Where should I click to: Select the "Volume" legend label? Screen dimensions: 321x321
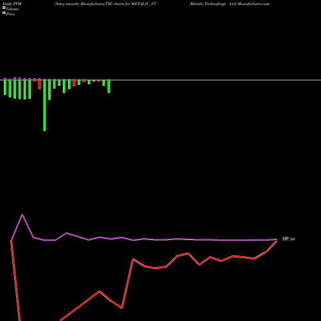(x=12, y=9)
